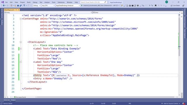187x105 pixels.
Task: Open the Extensions menu
Action: point(61,2)
